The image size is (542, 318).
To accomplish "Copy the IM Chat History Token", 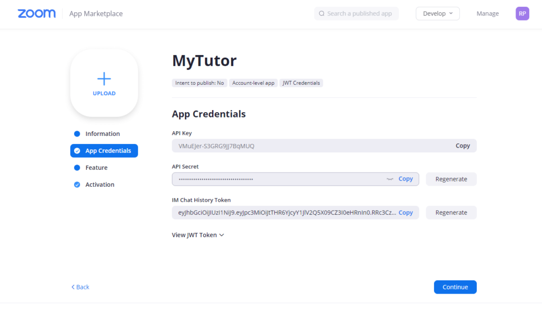I will (x=405, y=212).
